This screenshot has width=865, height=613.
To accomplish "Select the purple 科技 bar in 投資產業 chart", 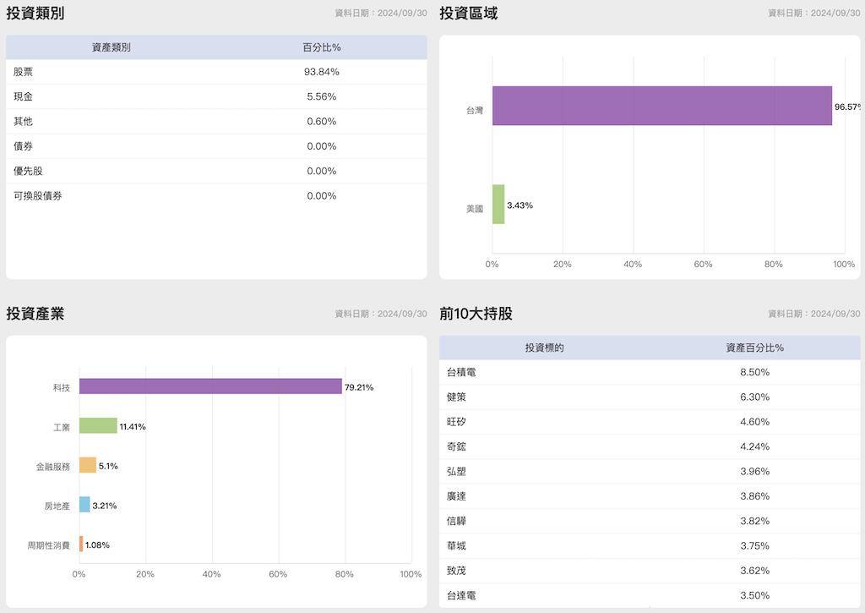I will tap(210, 386).
